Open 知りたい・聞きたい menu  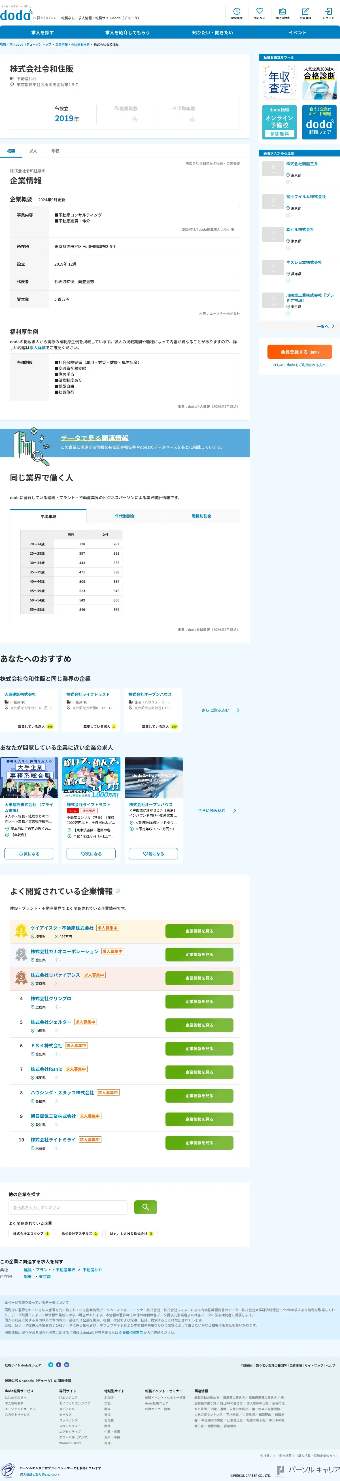click(x=212, y=32)
